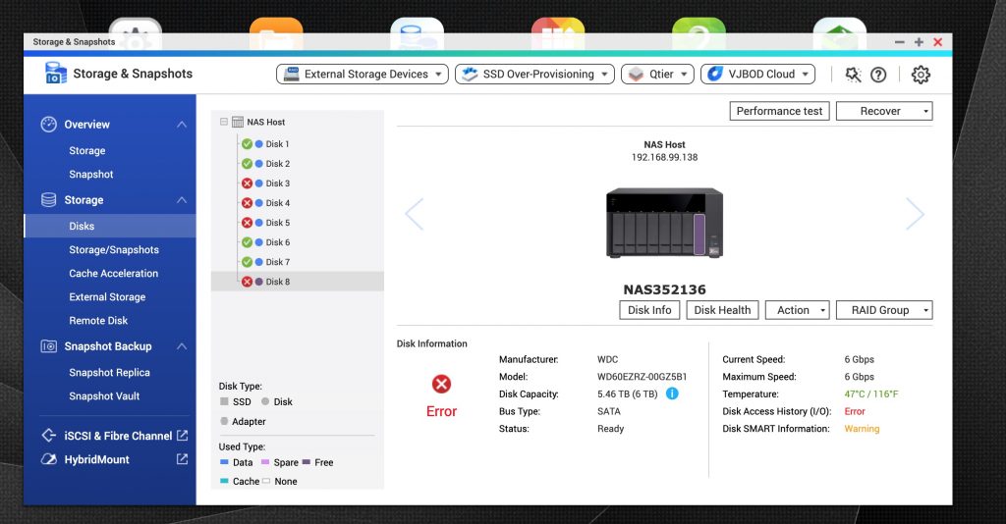Viewport: 1006px width, 524px height.
Task: Click the green check status of Disk 1
Action: click(247, 144)
